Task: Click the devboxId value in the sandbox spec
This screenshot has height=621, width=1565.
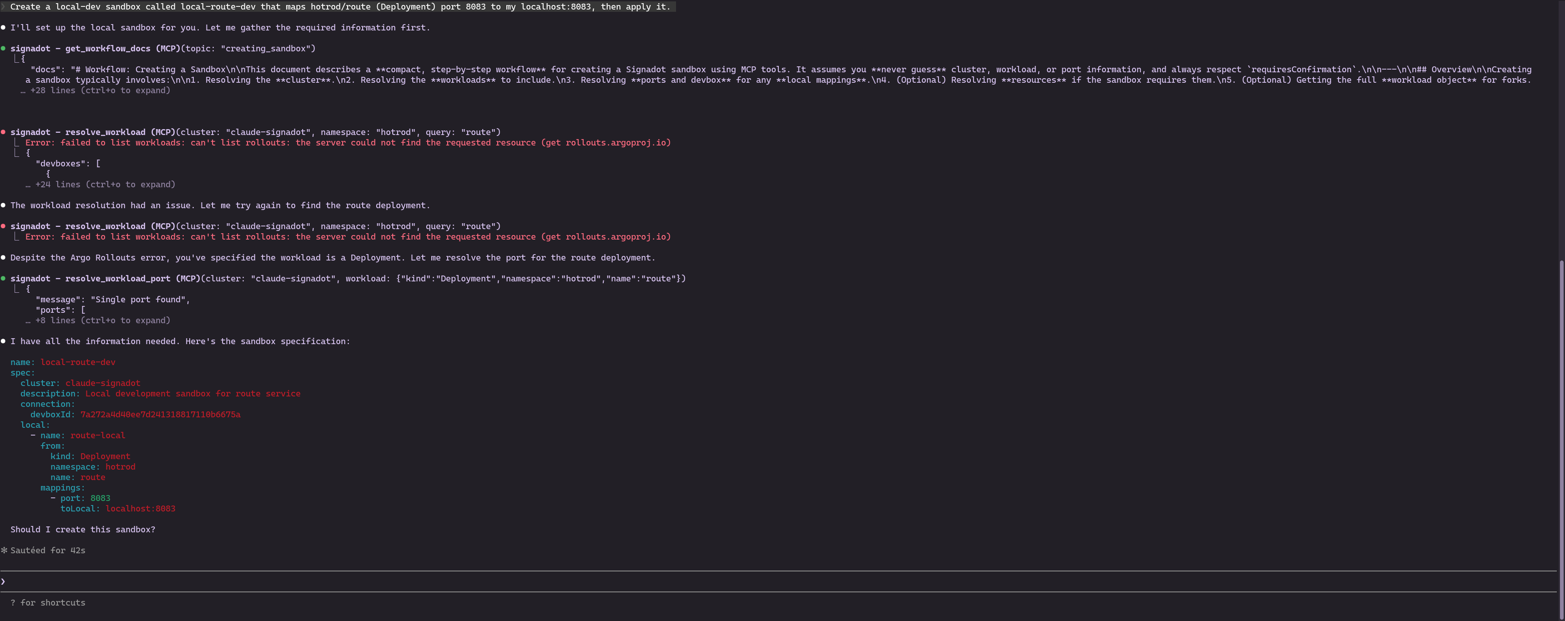Action: tap(160, 415)
